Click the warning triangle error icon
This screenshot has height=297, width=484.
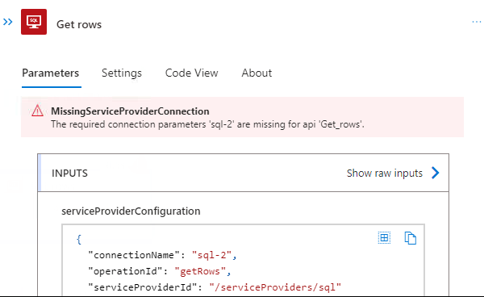click(37, 111)
